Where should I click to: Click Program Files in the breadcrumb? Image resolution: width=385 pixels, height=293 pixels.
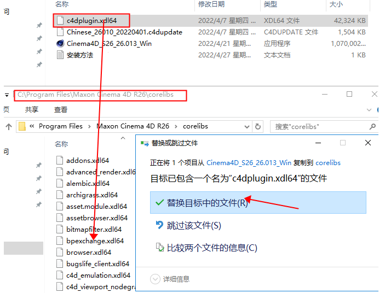[61, 126]
